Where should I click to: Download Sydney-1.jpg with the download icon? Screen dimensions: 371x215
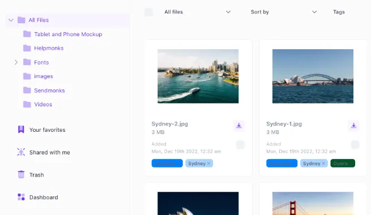(x=354, y=126)
